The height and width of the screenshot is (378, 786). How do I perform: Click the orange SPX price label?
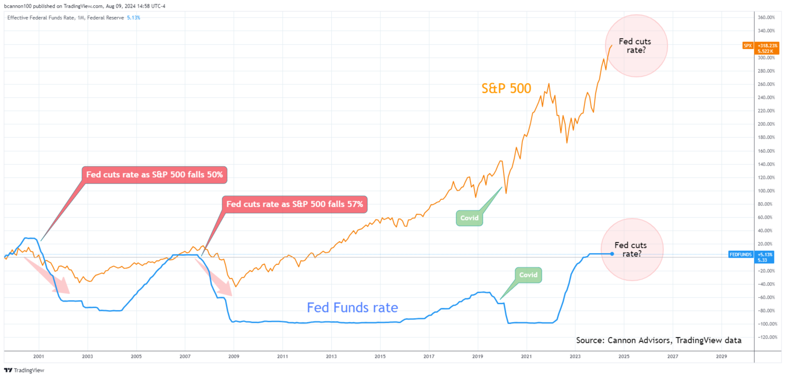tap(761, 48)
